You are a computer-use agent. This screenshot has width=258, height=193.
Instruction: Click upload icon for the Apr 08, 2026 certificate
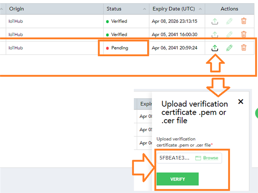[x=215, y=21]
